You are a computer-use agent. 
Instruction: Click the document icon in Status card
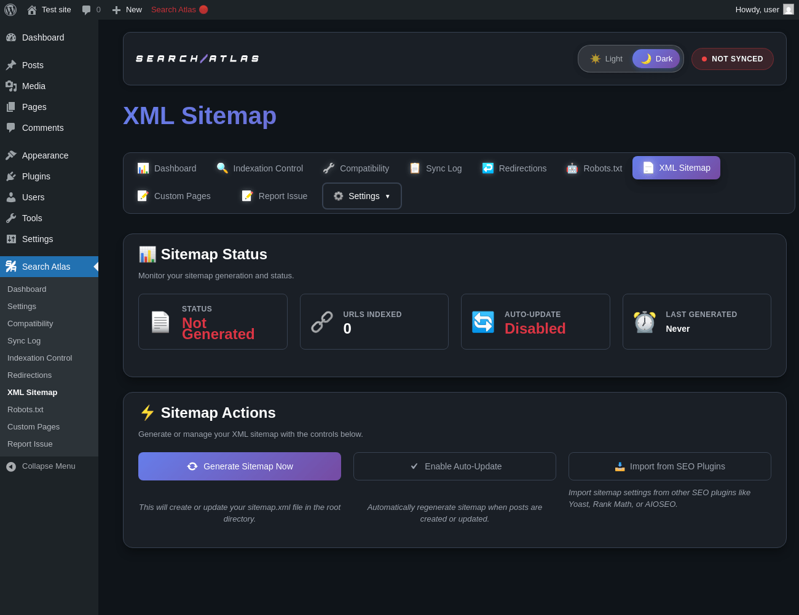[x=160, y=322]
